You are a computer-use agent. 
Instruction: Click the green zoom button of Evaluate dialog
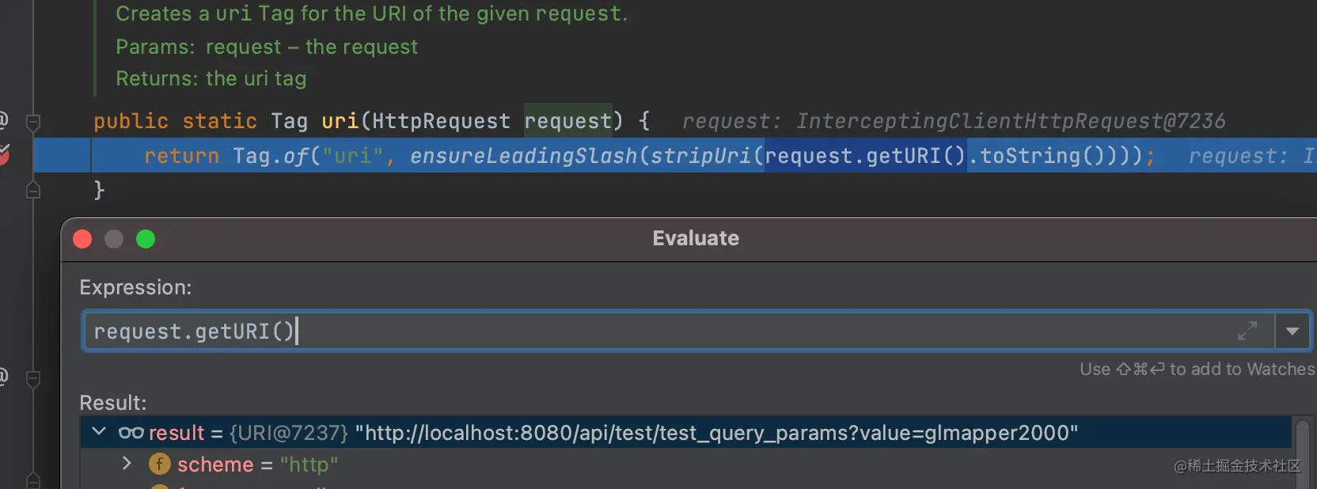(146, 239)
